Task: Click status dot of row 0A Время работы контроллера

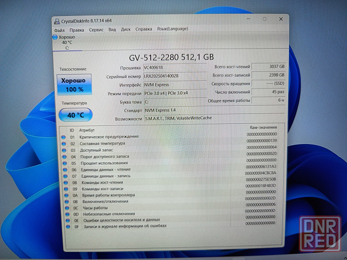Action: 66,195
